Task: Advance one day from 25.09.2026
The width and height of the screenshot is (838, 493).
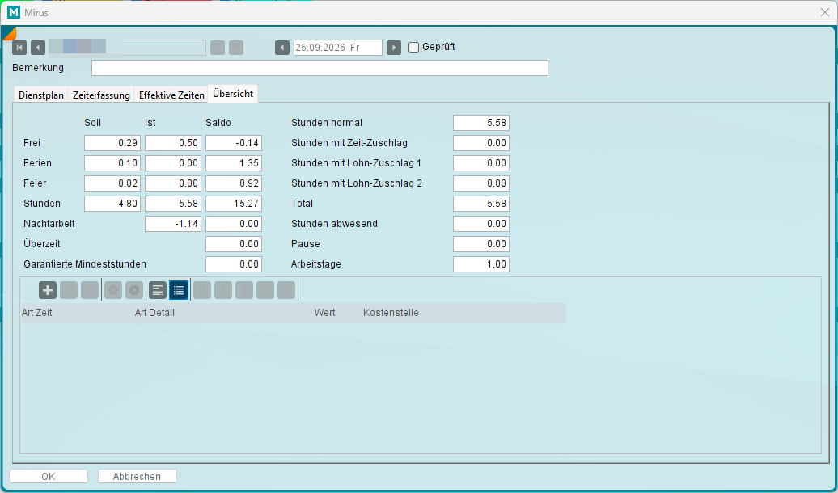Action: 394,48
